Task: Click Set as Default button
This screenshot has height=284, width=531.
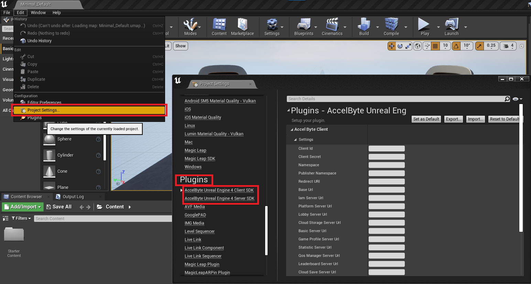Action: point(426,119)
